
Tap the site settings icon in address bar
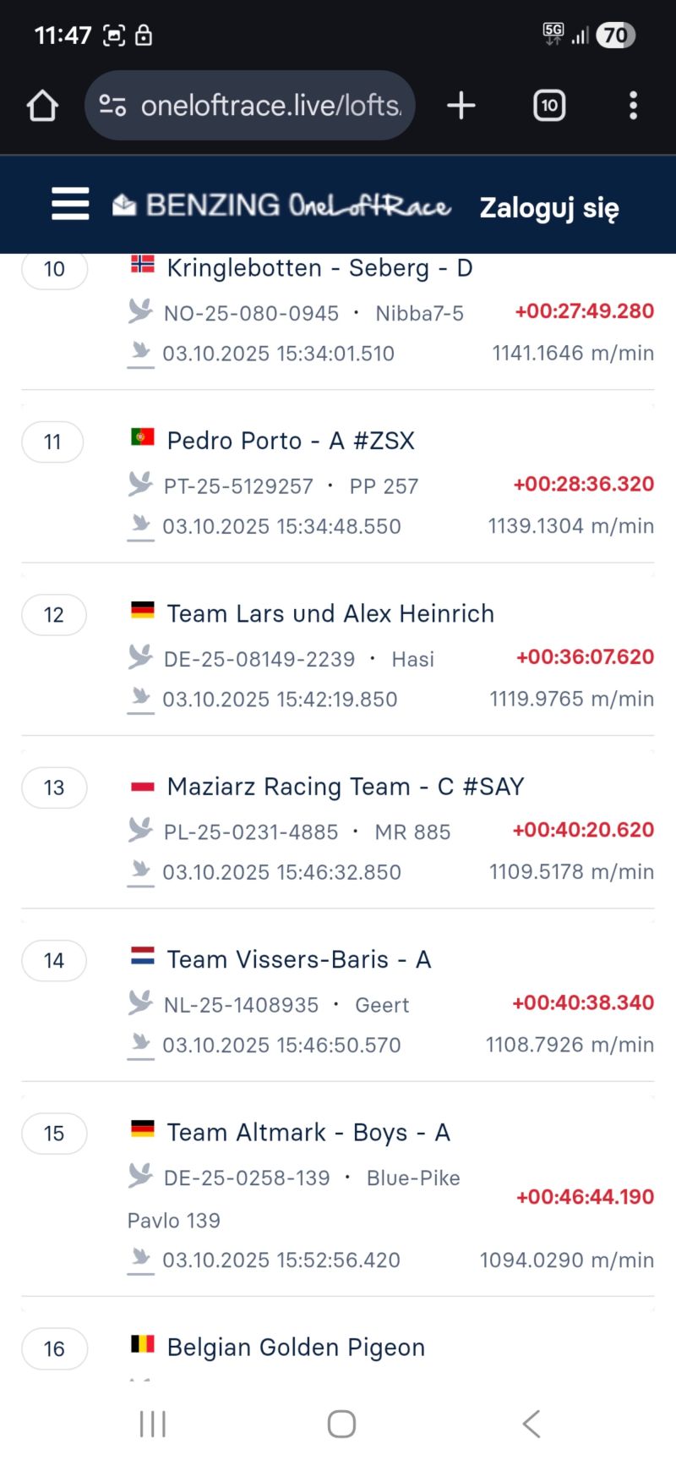(112, 106)
